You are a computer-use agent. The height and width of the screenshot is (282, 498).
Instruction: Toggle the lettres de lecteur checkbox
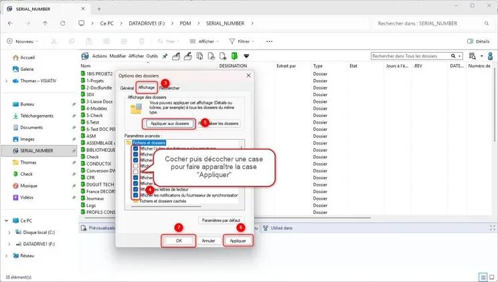pos(136,189)
